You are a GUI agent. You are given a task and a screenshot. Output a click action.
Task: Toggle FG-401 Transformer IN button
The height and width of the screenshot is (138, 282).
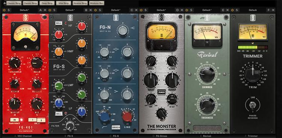pyautogui.click(x=14, y=120)
